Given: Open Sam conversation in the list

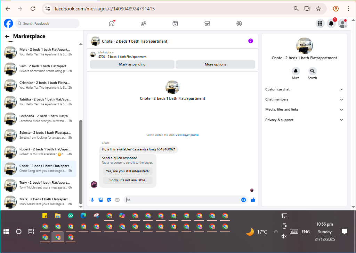Looking at the screenshot, I should click(x=39, y=69).
